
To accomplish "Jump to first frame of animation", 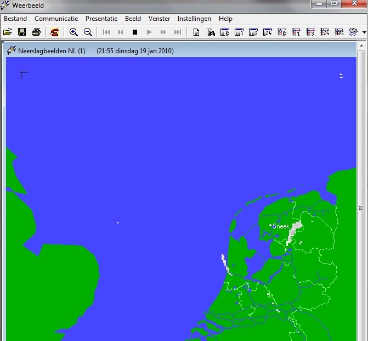I will pyautogui.click(x=106, y=32).
